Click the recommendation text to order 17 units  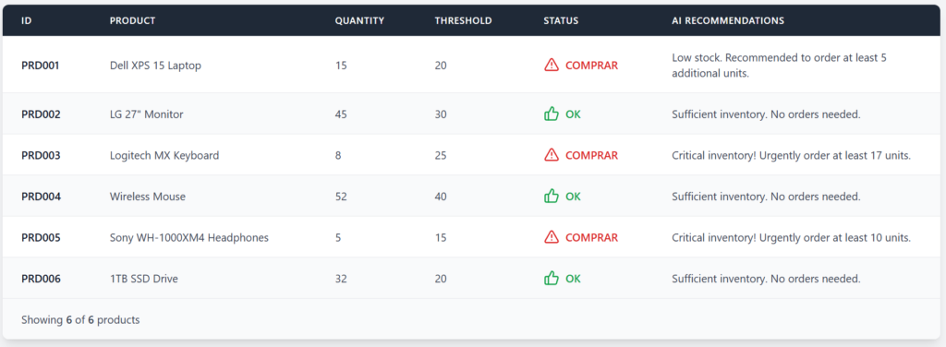coord(791,155)
